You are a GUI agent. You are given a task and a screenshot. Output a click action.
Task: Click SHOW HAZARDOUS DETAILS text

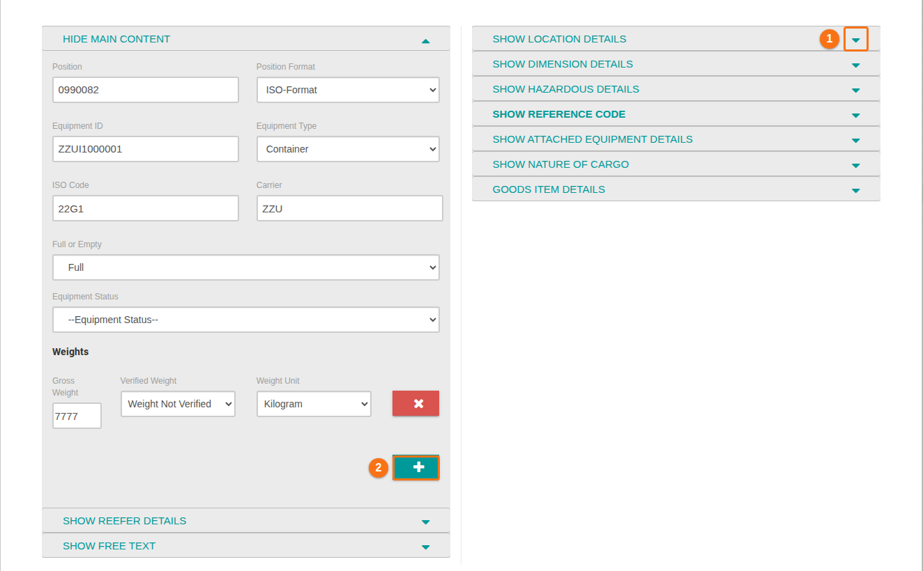(x=566, y=89)
